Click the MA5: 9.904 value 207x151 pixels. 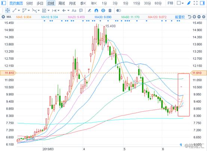(24, 17)
